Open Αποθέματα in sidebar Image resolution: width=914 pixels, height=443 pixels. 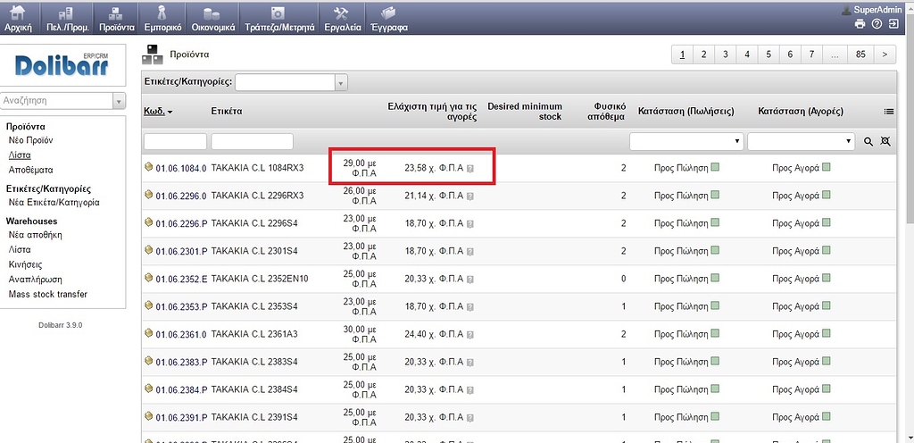point(30,171)
